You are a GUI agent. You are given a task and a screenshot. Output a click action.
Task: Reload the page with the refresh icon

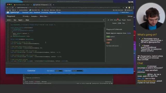tap(13, 7)
